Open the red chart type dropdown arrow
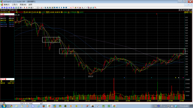The width and height of the screenshot is (193, 108). pos(43,7)
